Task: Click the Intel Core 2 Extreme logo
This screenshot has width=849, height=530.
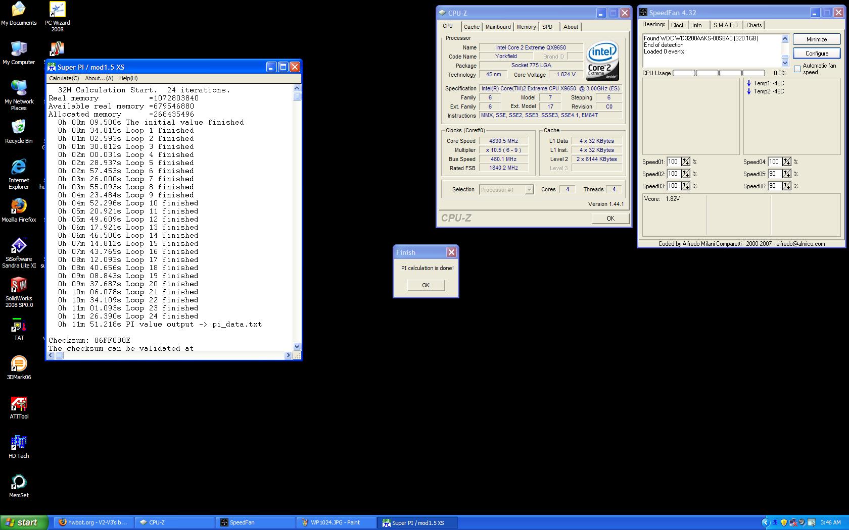Action: coord(602,61)
